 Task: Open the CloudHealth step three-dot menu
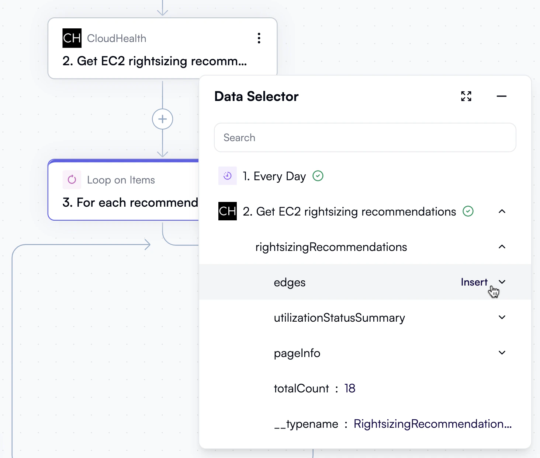tap(259, 38)
